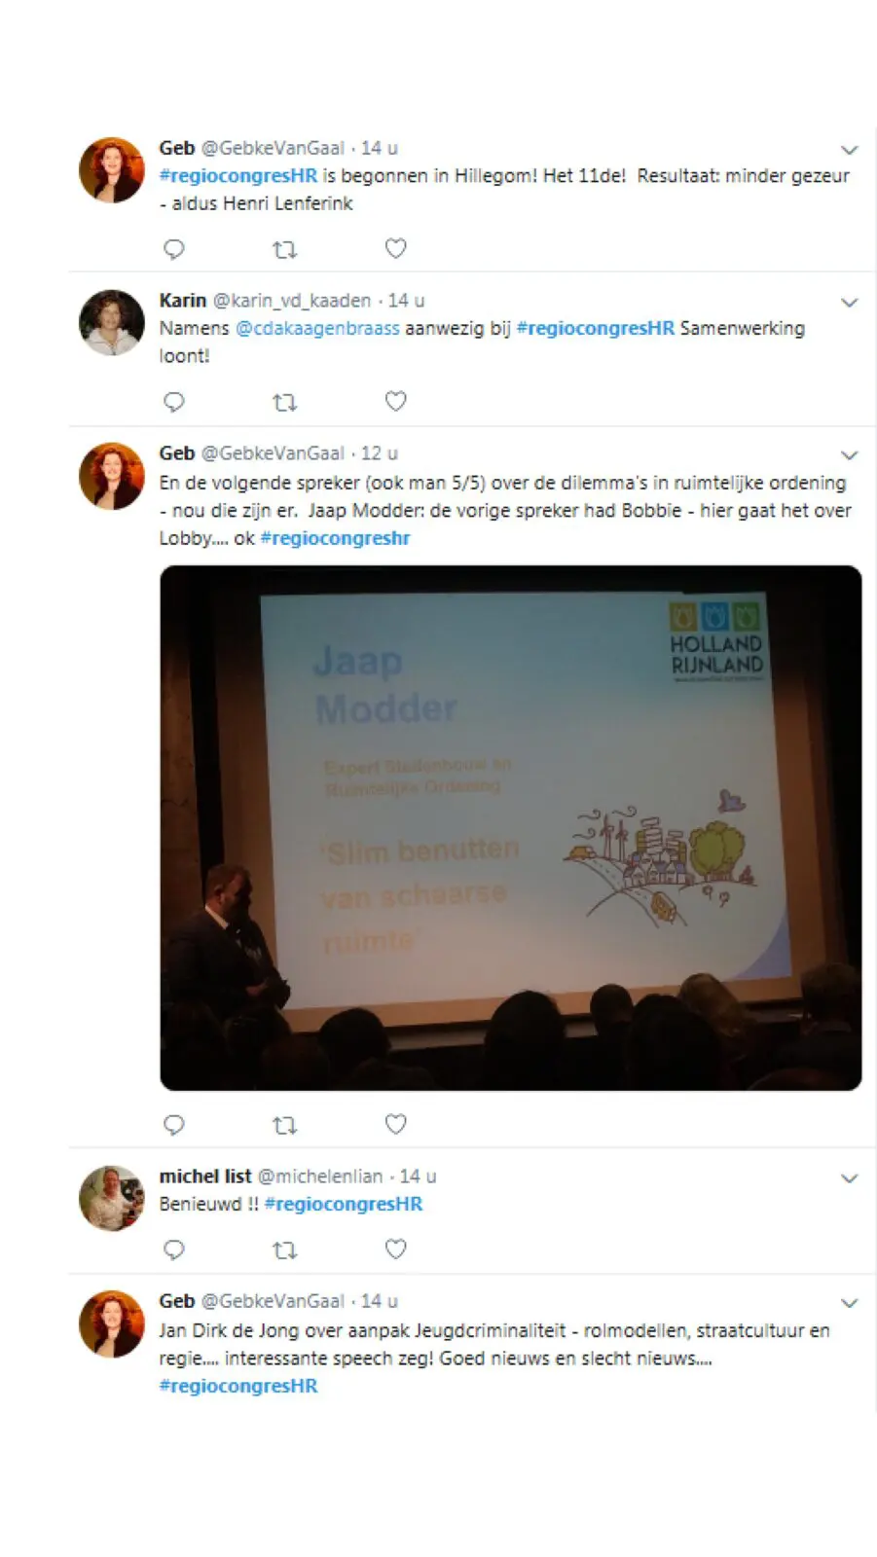Viewport: 877px width, 1557px height.
Task: Reply to Karin's Samenwerking loont tweet
Action: (x=174, y=402)
